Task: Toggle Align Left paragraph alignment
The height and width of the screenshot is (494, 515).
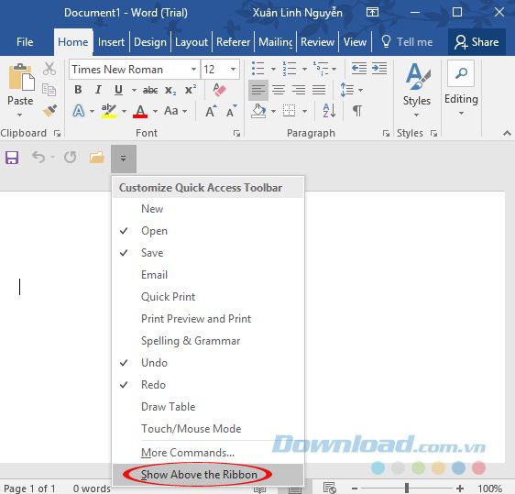Action: (258, 90)
